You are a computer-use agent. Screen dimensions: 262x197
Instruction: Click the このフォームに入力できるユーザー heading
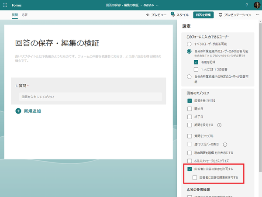tap(208, 37)
